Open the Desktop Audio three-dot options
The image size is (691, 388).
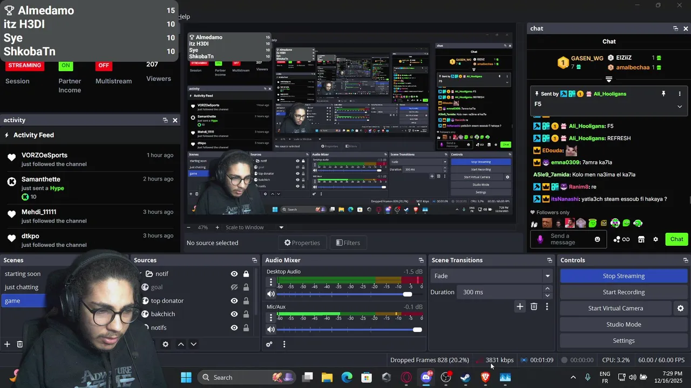271,282
